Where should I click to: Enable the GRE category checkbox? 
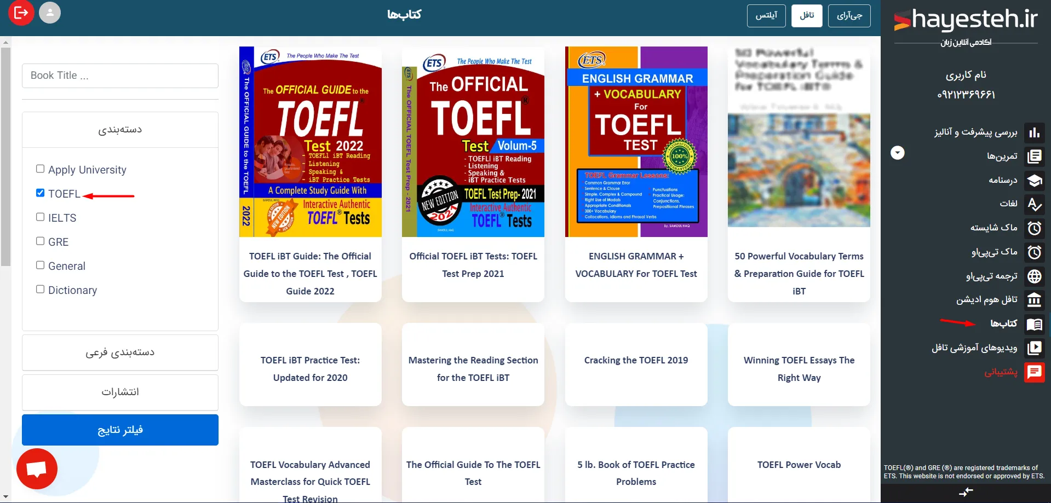coord(40,241)
